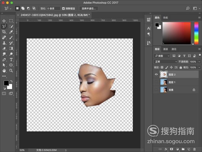Select the Move tool
Image resolution: width=202 pixels, height=152 pixels.
point(4,21)
